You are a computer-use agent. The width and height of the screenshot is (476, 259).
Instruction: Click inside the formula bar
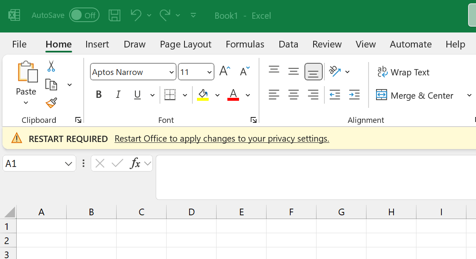pos(316,177)
